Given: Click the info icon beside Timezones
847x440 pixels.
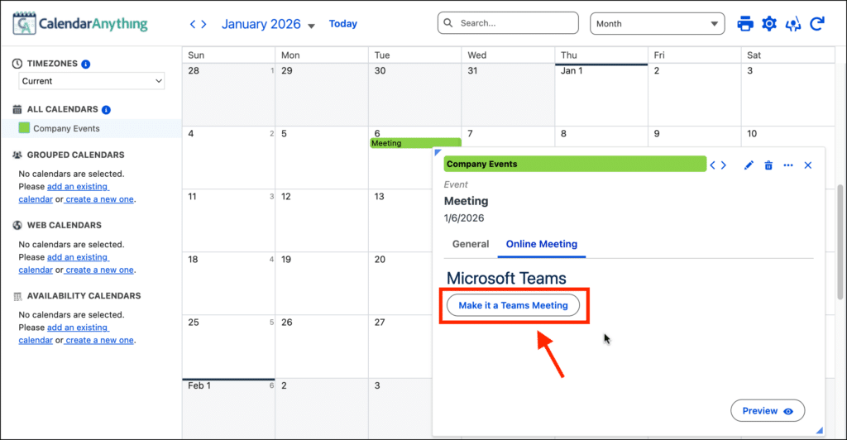Looking at the screenshot, I should (86, 64).
